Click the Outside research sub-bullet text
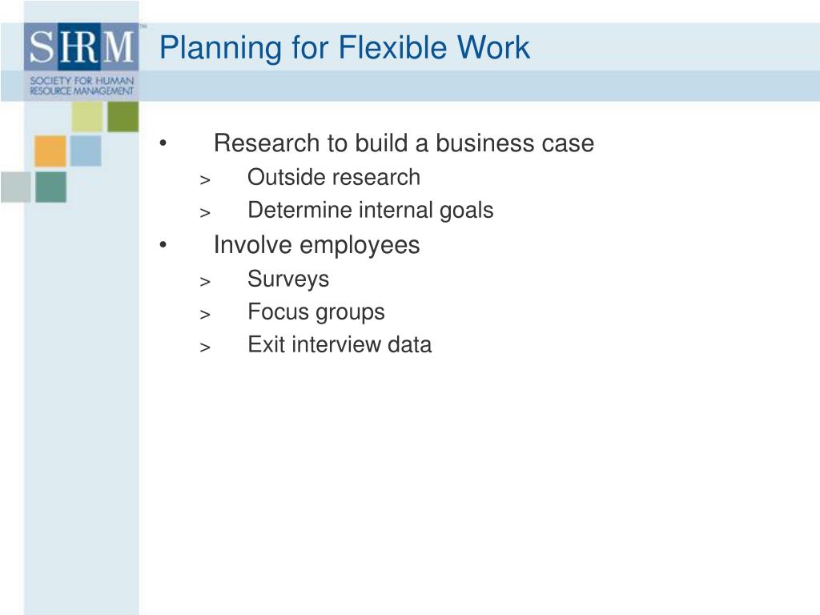 coord(334,177)
